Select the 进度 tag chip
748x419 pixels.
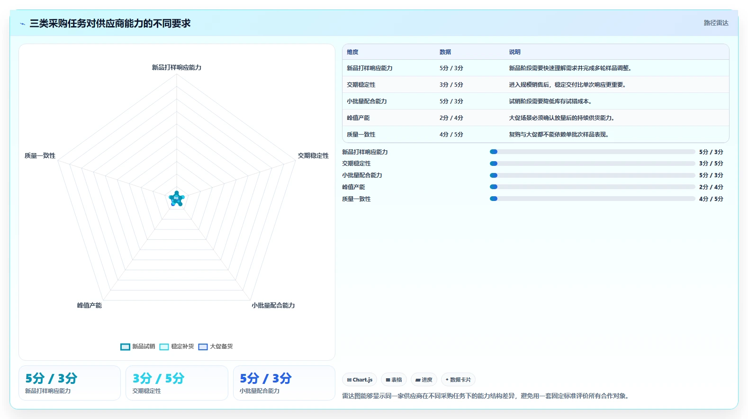pyautogui.click(x=424, y=380)
